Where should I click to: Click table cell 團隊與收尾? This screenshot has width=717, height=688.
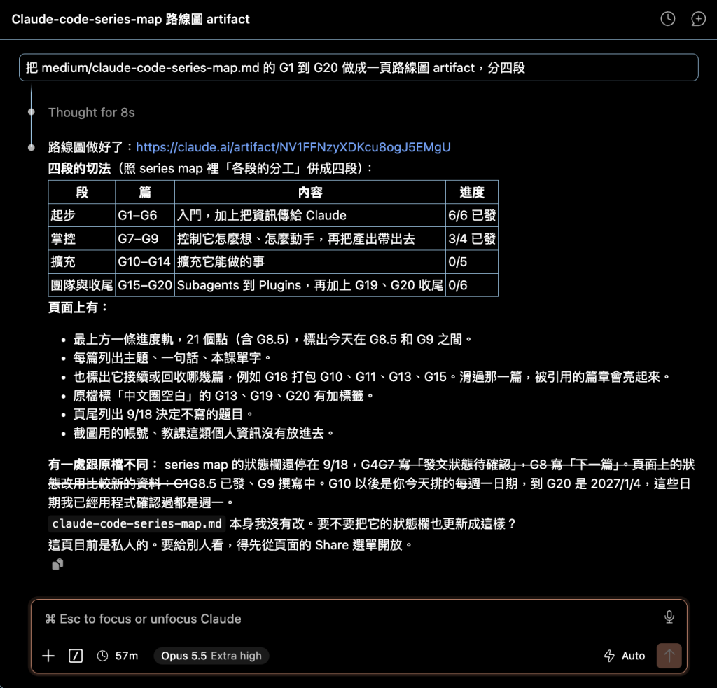82,285
